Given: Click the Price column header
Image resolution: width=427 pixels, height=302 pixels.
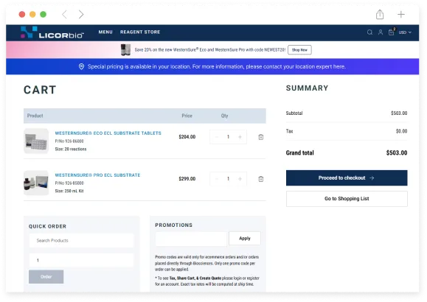Looking at the screenshot, I should point(187,116).
